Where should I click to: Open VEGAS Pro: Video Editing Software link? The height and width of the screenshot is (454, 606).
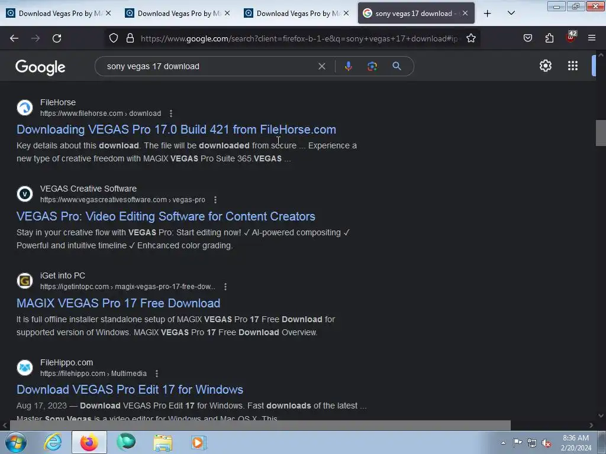coord(166,216)
